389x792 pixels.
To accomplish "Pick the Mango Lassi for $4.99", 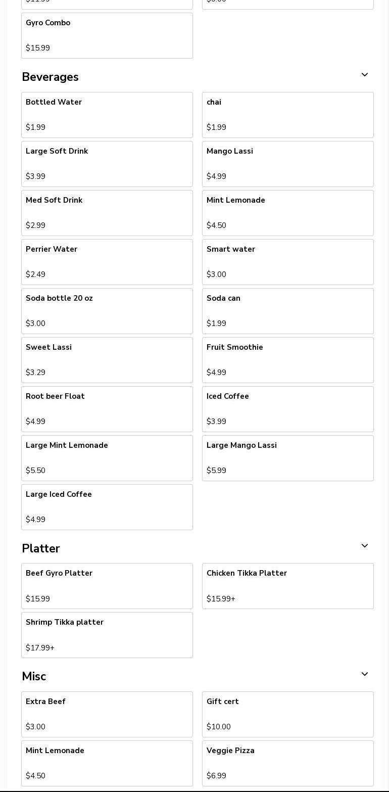I will click(x=288, y=164).
